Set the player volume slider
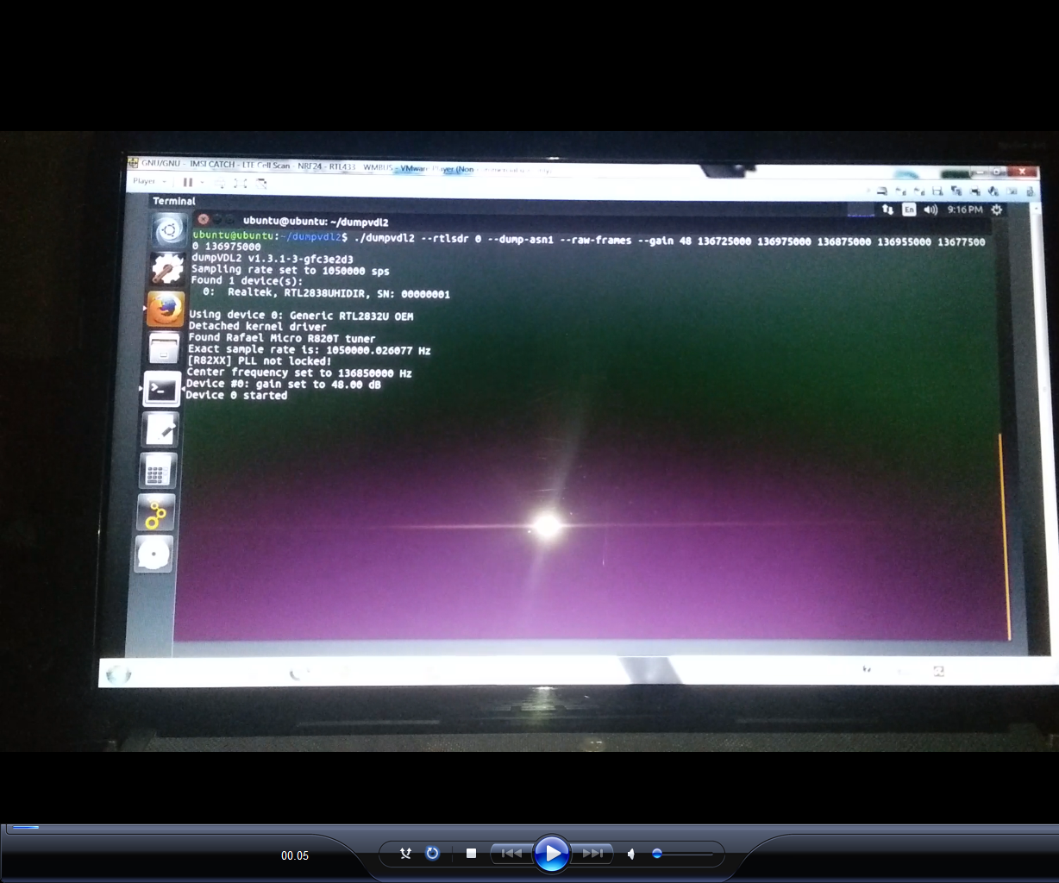 [x=681, y=854]
